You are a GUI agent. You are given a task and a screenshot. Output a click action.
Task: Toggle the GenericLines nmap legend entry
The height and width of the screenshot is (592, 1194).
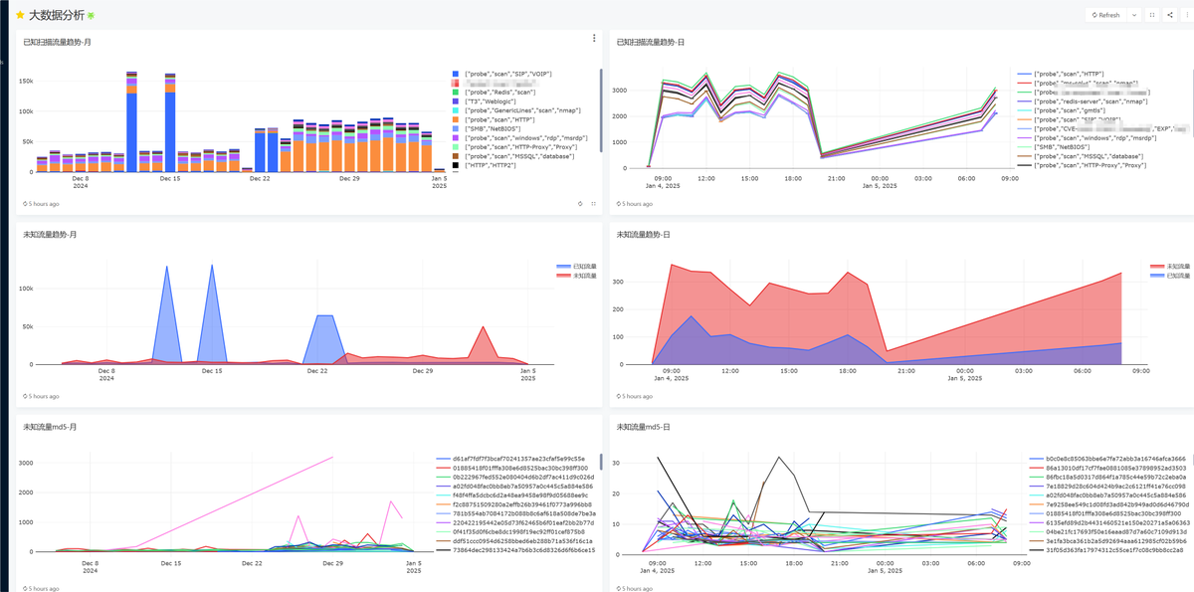tap(516, 110)
